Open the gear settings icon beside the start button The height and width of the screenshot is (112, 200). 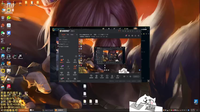(x=130, y=76)
